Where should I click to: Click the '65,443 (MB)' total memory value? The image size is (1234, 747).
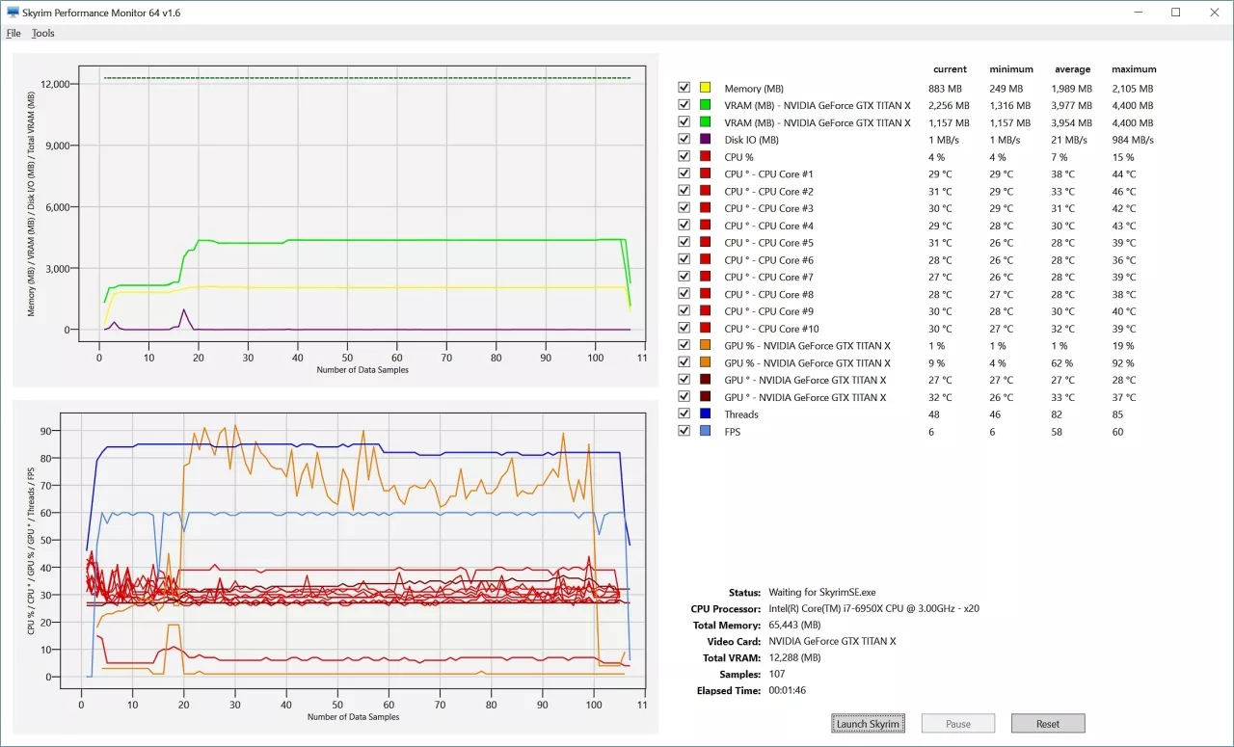click(794, 626)
